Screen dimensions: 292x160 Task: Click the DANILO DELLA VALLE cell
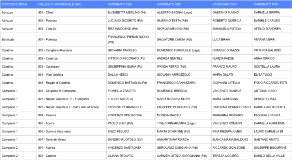point(272,156)
